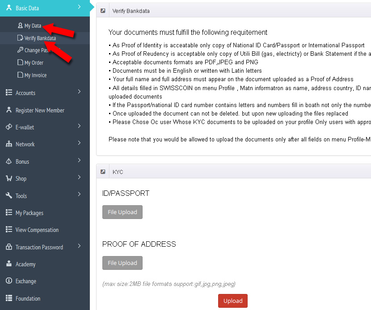This screenshot has width=371, height=310.
Task: Click File Upload under ID/PASSPORT
Action: [122, 212]
